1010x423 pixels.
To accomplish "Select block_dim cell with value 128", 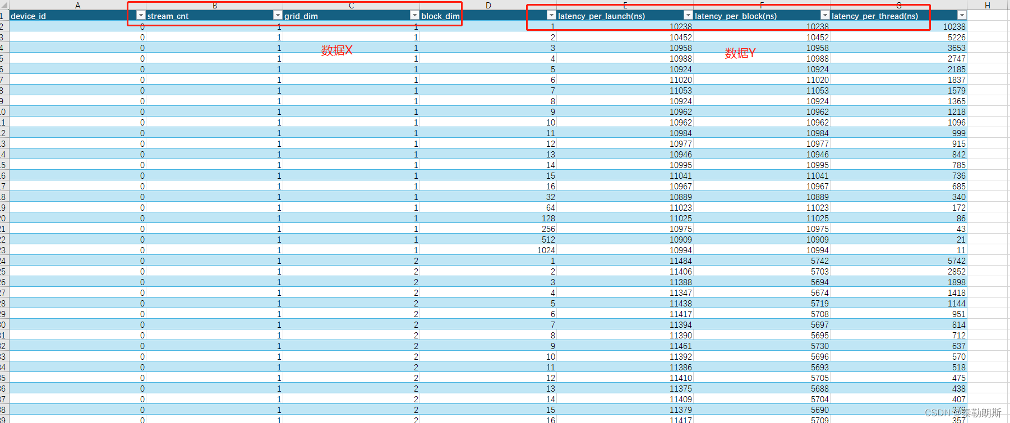I will tap(488, 218).
